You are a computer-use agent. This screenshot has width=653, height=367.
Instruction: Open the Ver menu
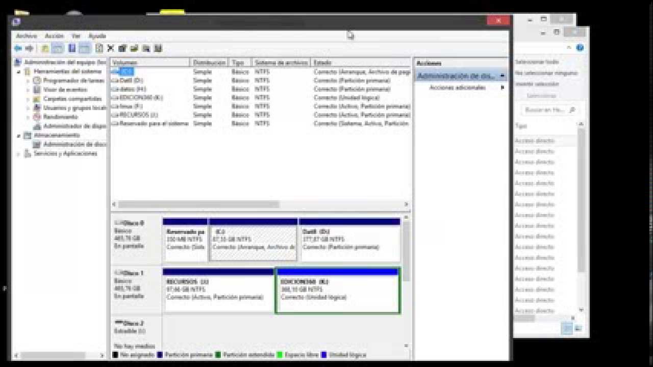76,36
